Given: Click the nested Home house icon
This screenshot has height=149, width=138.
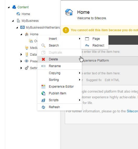Looking at the screenshot, I should (x=27, y=34).
